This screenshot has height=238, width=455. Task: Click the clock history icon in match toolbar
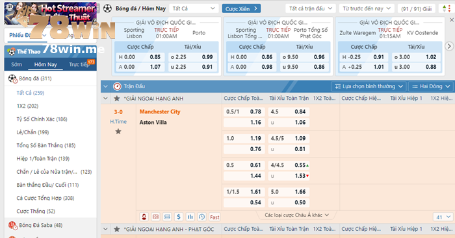[202, 217]
